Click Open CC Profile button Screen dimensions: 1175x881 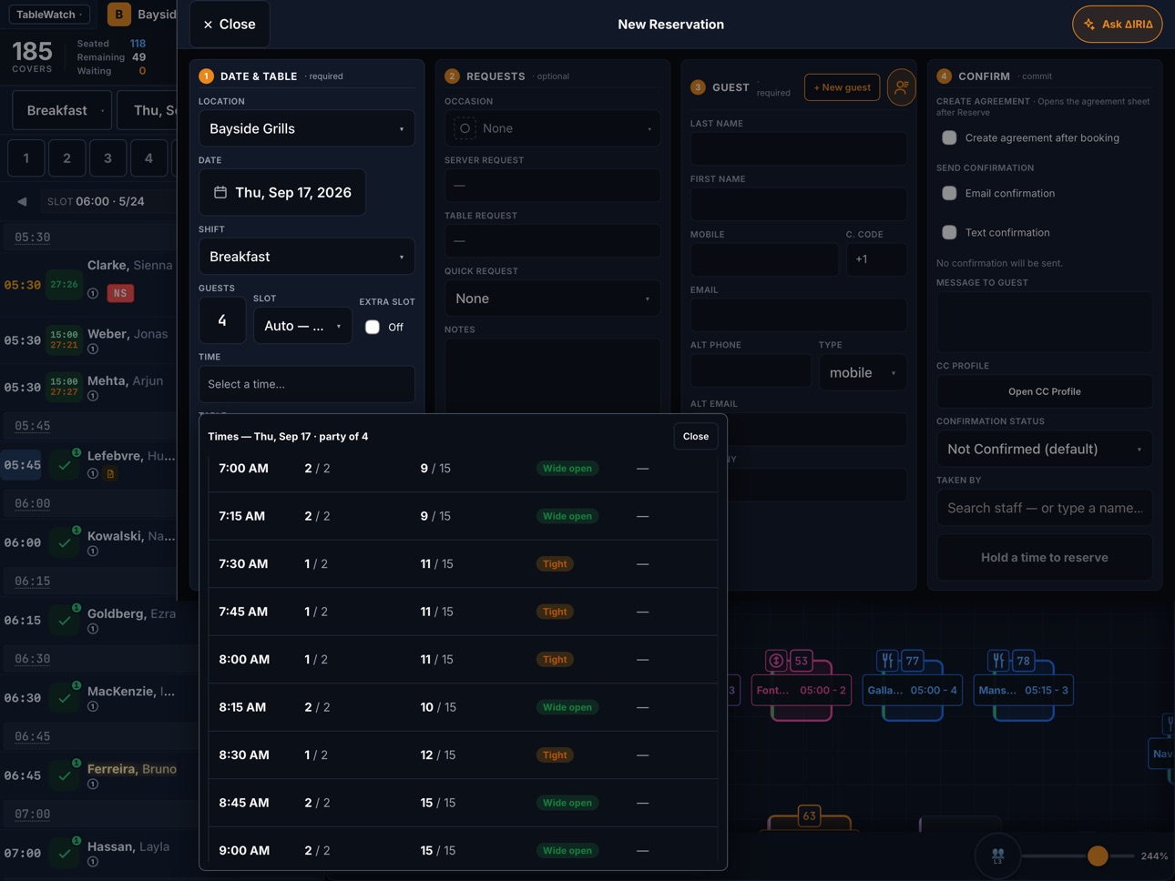click(x=1045, y=391)
